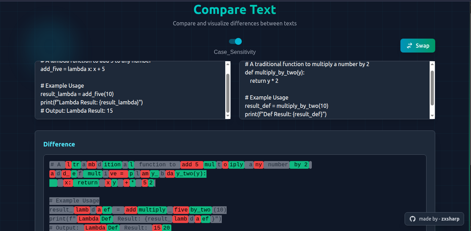Click left text box scroll-up arrow
The height and width of the screenshot is (231, 471).
[x=228, y=64]
